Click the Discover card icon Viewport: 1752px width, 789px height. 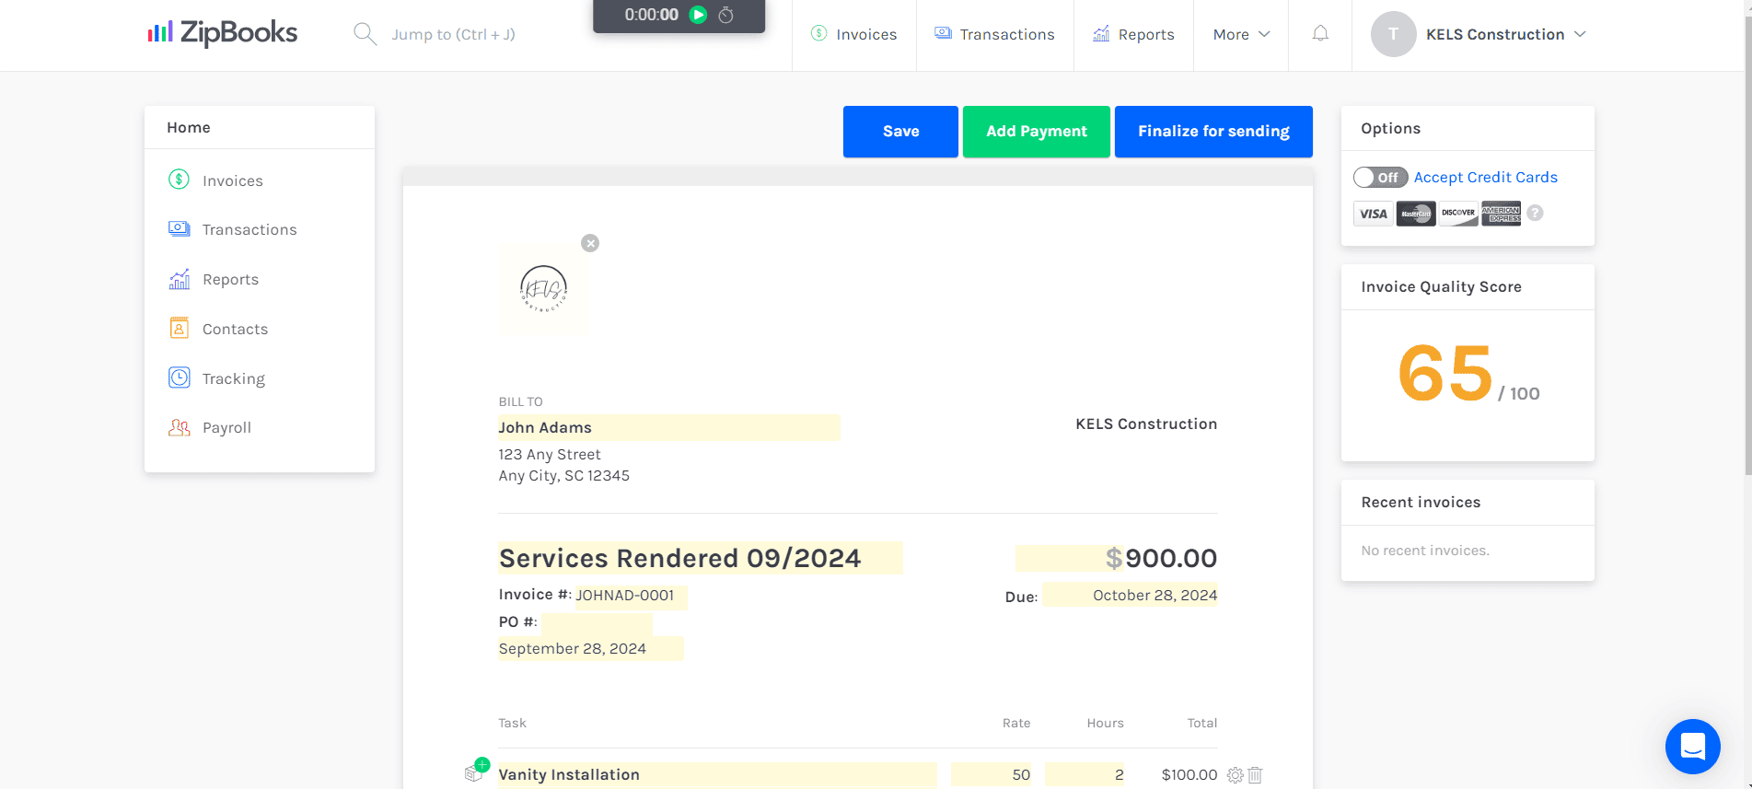1458,214
